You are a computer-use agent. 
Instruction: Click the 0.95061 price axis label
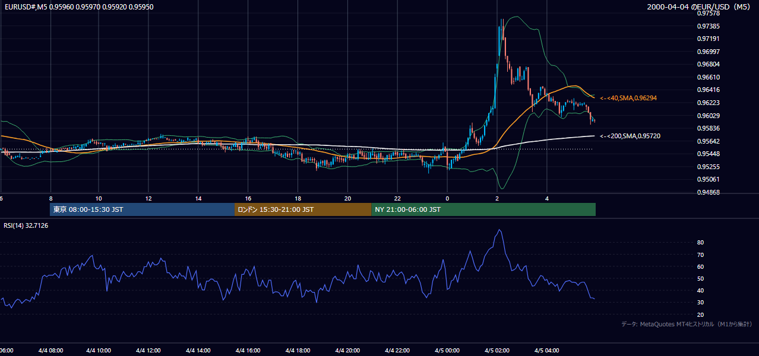(708, 179)
